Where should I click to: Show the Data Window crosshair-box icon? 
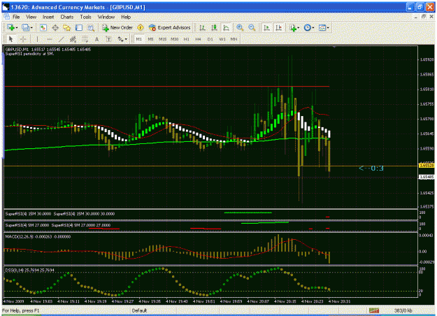pyautogui.click(x=55, y=27)
